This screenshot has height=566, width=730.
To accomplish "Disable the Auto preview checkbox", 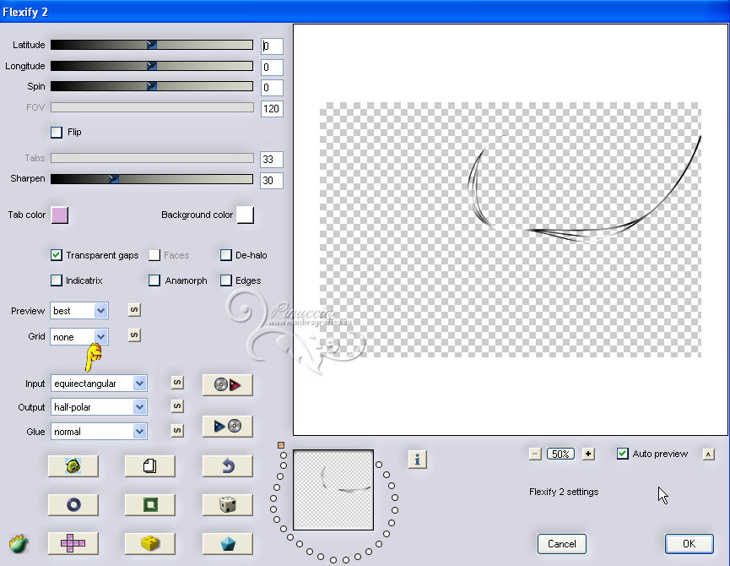I will tap(623, 454).
